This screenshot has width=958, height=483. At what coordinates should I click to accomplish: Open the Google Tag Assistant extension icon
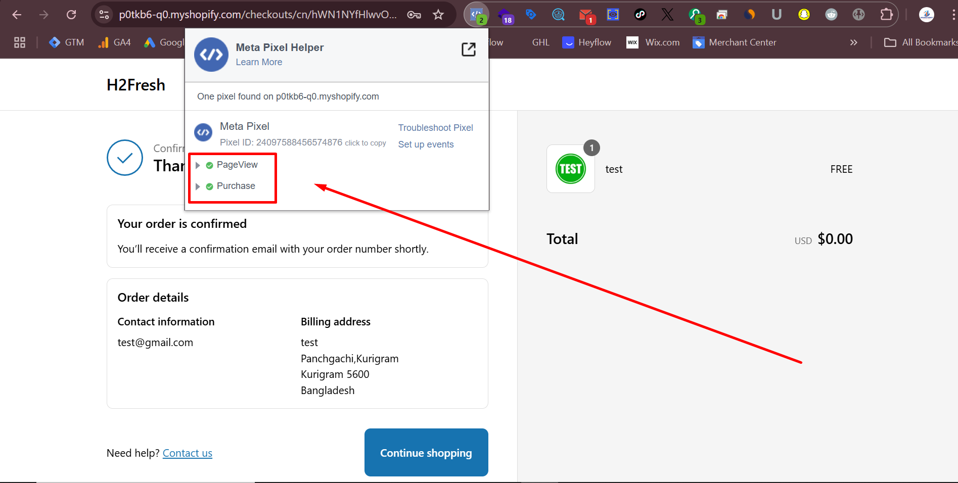point(530,15)
